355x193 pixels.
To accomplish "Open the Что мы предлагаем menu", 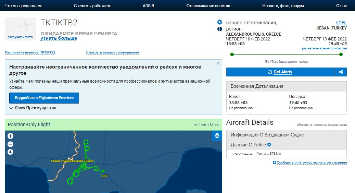I will [23, 6].
